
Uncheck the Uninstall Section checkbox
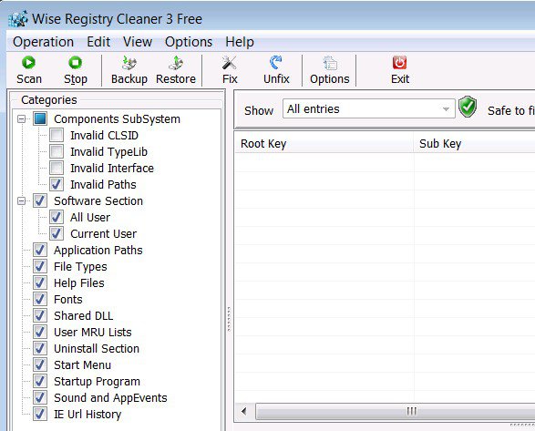(x=40, y=348)
